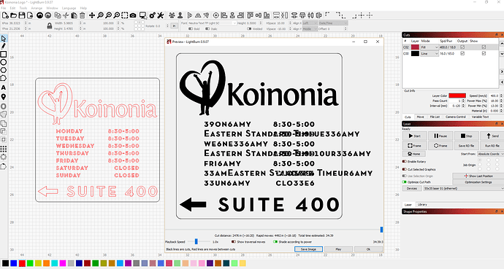The image size is (504, 269).
Task: Click the Save Image button
Action: (308, 249)
